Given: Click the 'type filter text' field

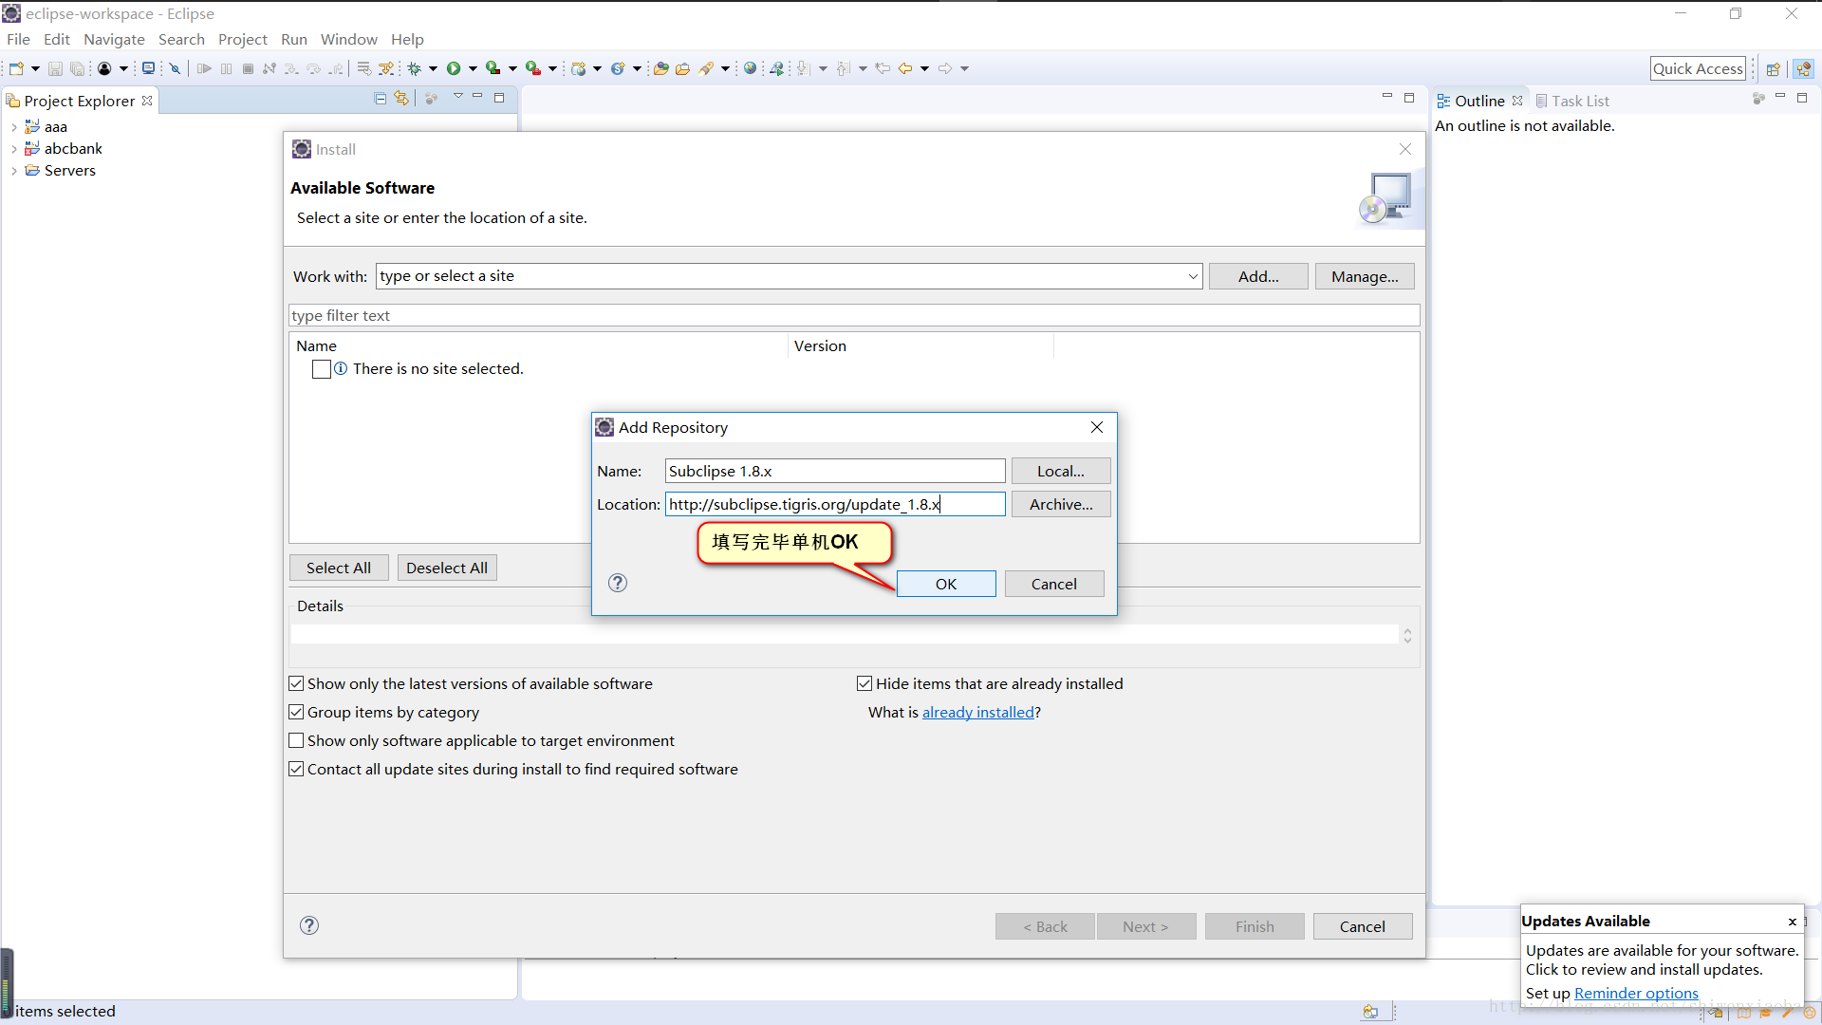Looking at the screenshot, I should (x=854, y=315).
